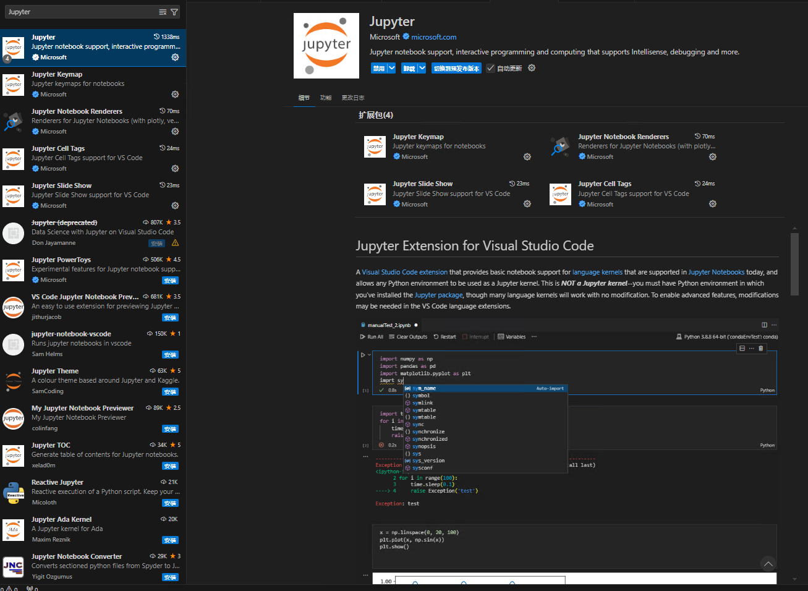The width and height of the screenshot is (808, 591).
Task: Install the Jupyter Theme extension
Action: pyautogui.click(x=171, y=392)
